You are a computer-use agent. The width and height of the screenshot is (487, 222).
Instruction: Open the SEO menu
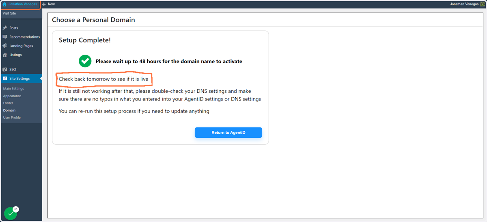point(13,69)
